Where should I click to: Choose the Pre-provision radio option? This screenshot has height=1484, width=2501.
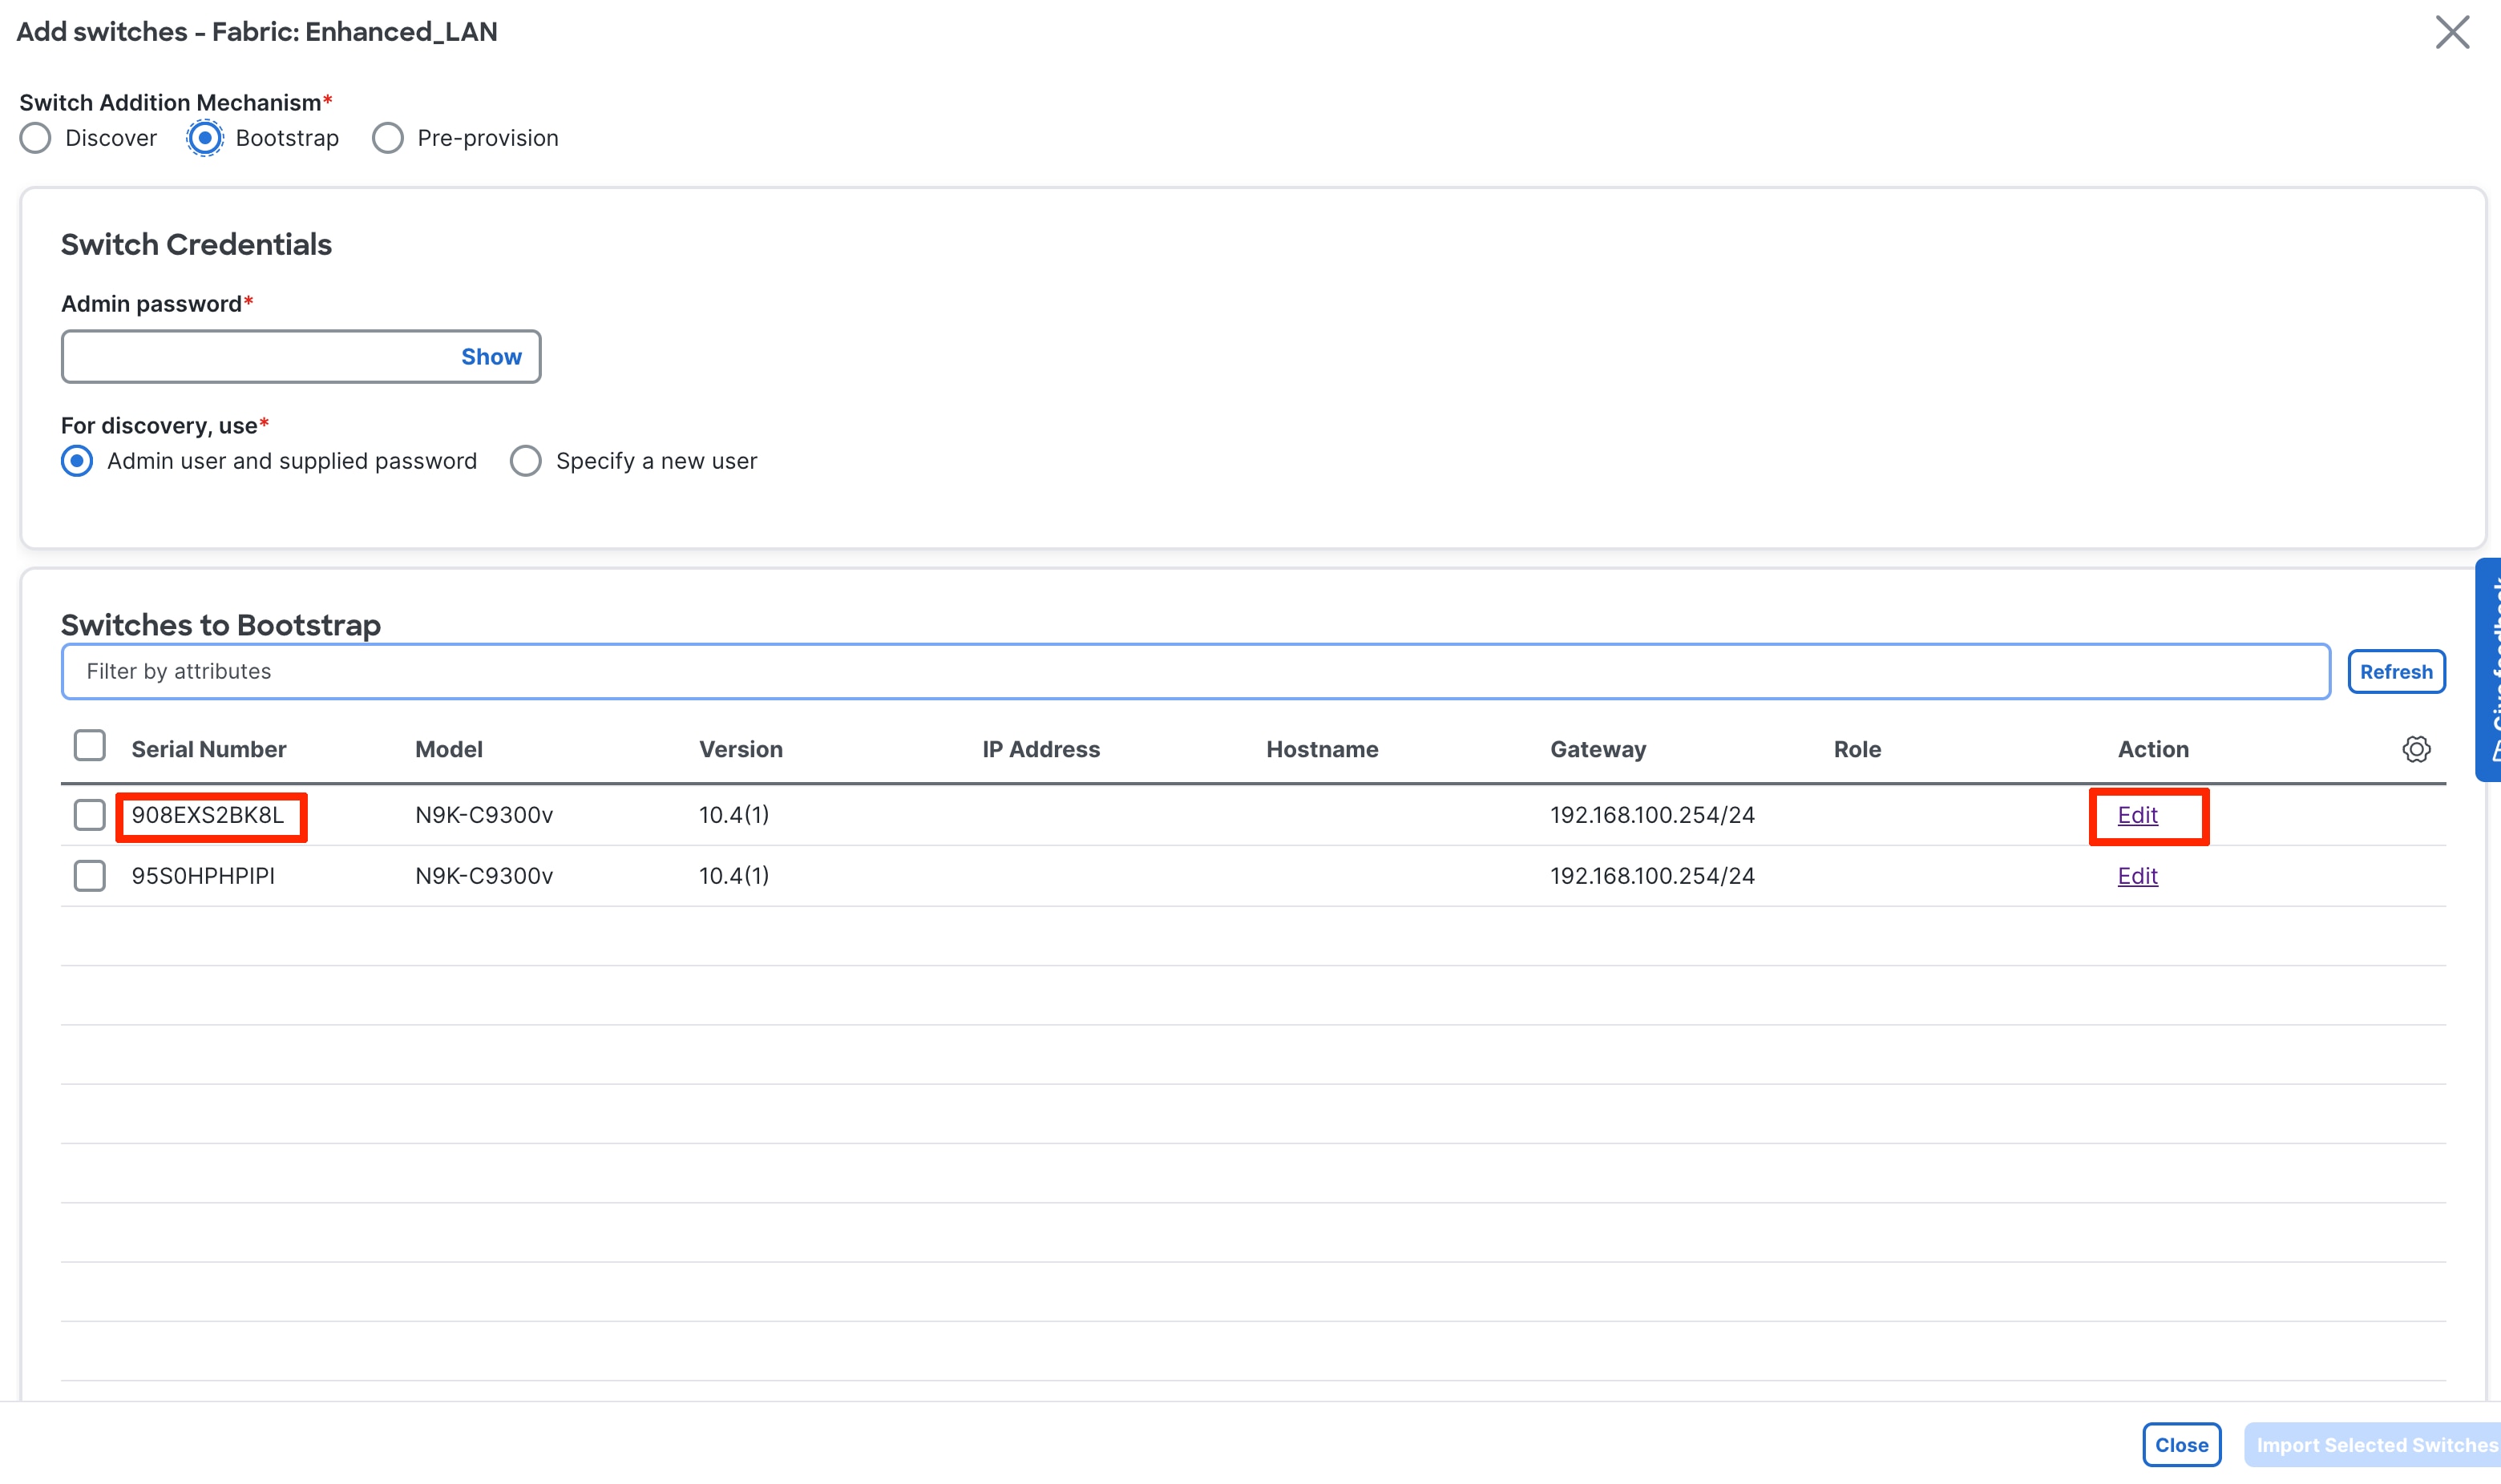click(388, 138)
